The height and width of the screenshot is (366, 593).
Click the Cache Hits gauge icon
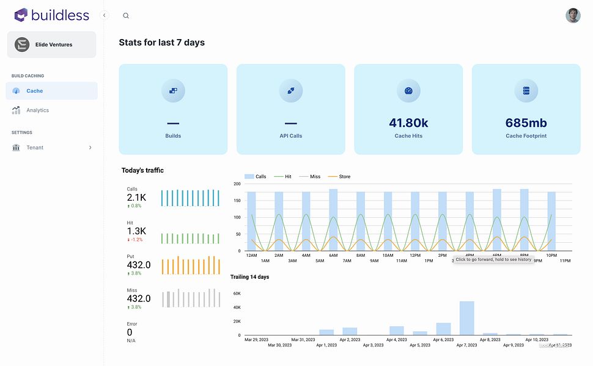coord(408,90)
